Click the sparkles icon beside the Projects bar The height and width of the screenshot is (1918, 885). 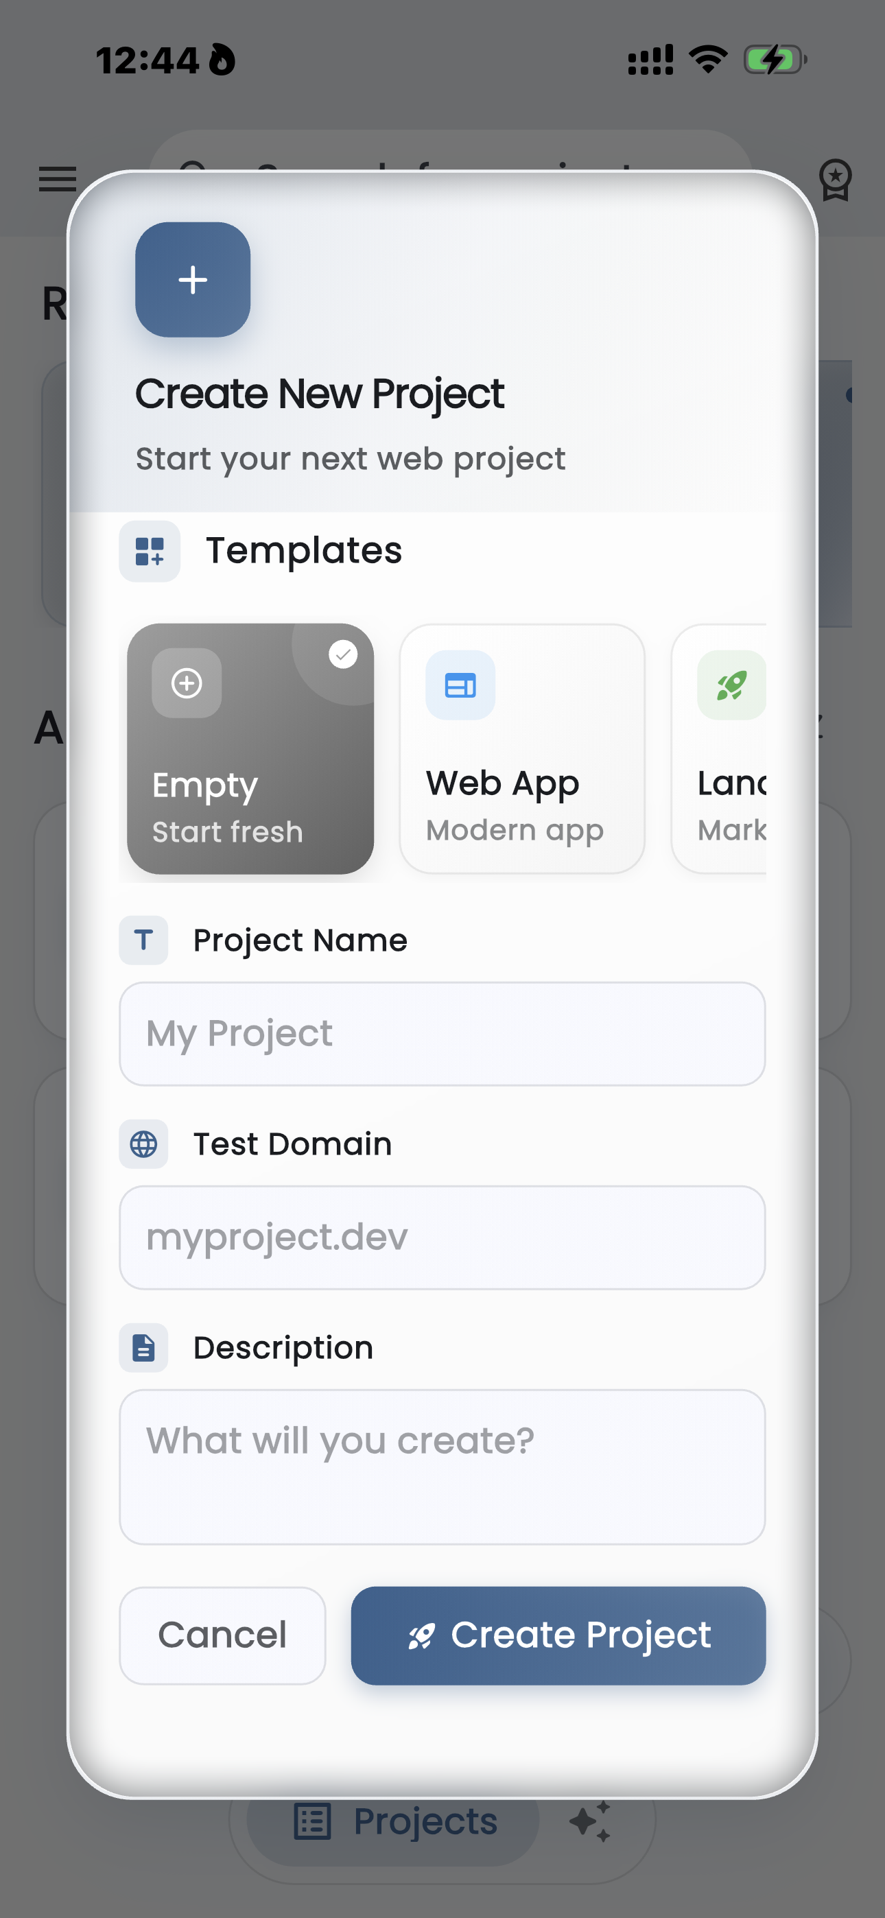click(589, 1820)
